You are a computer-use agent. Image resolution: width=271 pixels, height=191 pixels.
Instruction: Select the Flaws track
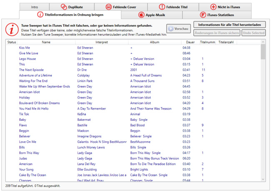[23, 125]
